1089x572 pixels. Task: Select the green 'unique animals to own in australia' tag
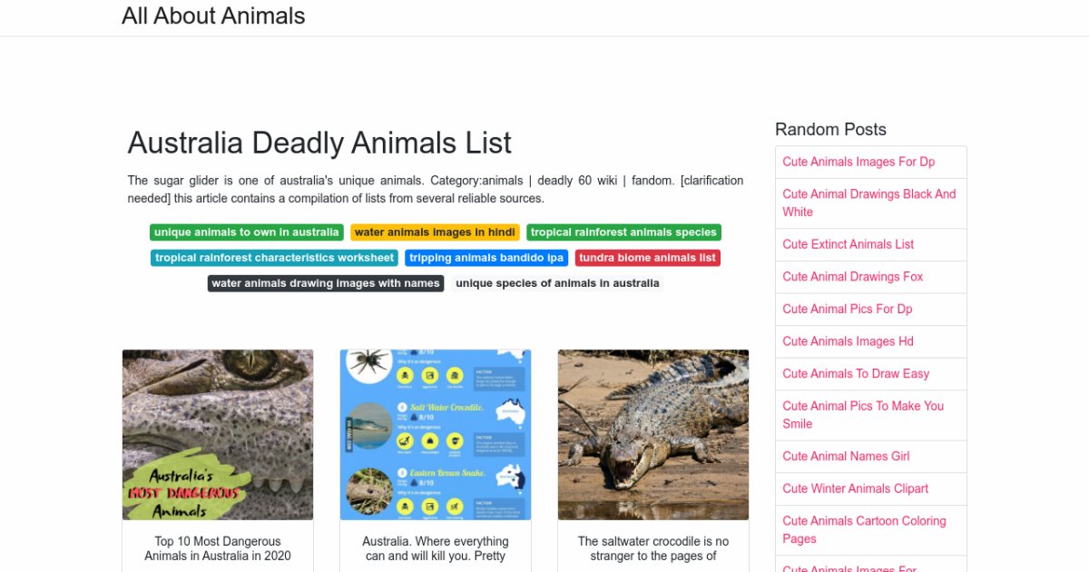point(247,232)
